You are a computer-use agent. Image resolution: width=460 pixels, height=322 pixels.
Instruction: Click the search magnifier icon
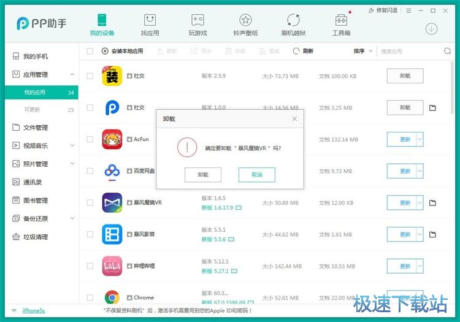click(447, 51)
